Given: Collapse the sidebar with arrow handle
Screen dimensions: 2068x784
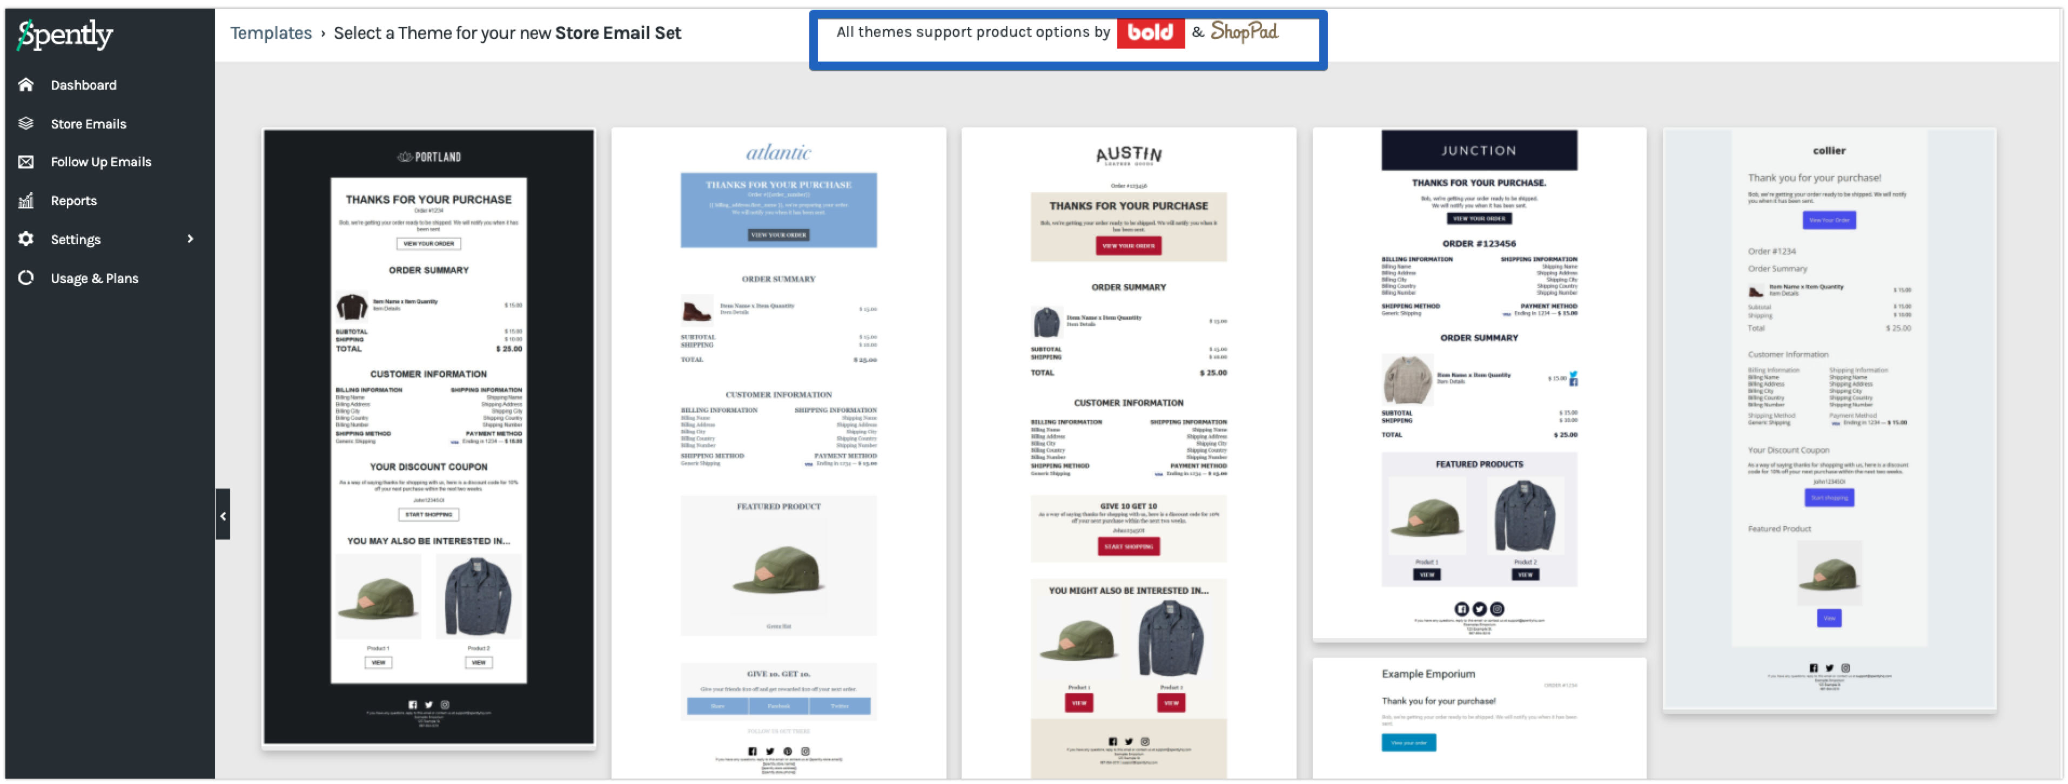Looking at the screenshot, I should 223,515.
